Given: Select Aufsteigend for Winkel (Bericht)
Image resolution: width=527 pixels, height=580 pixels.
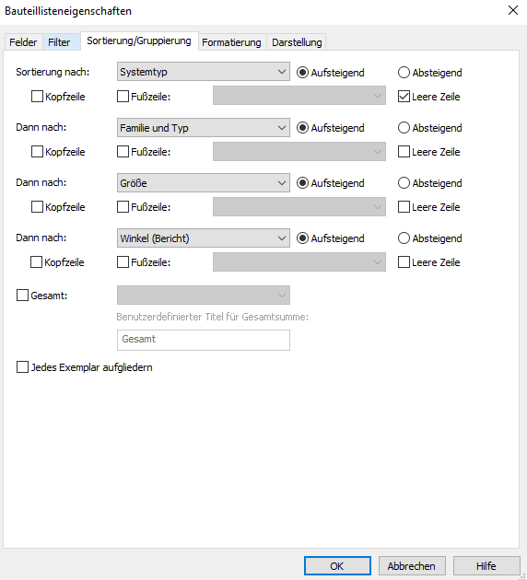Looking at the screenshot, I should pos(302,238).
